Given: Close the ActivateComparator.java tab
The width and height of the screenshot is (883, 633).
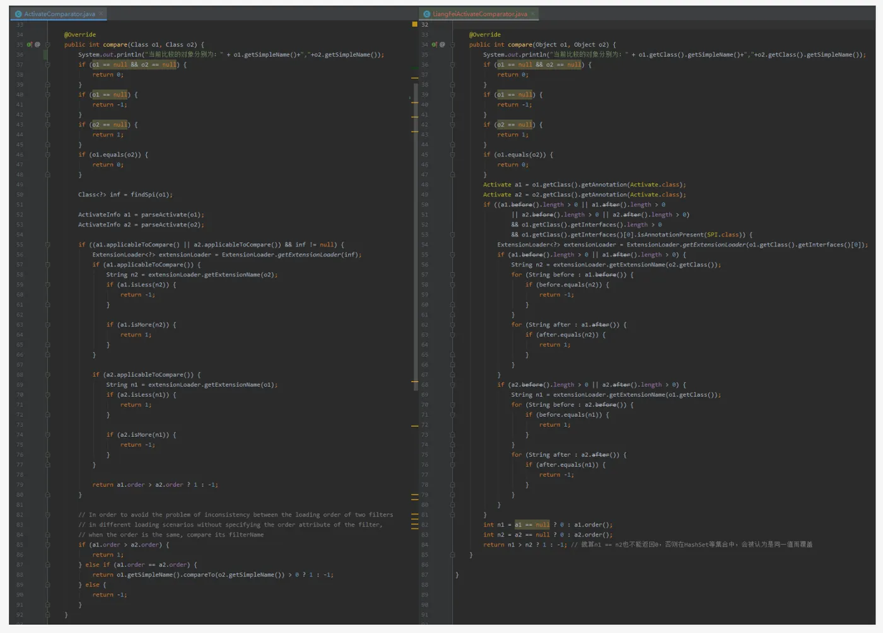Looking at the screenshot, I should pos(101,14).
